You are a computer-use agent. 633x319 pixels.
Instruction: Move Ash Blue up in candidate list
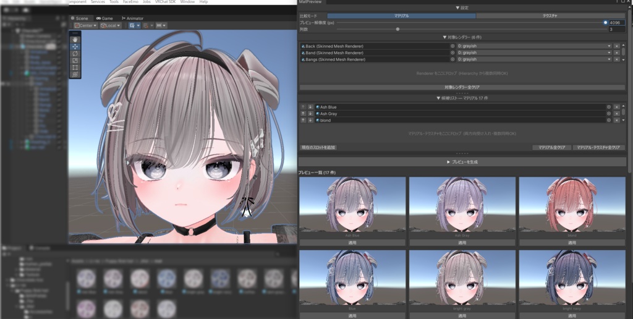[303, 107]
